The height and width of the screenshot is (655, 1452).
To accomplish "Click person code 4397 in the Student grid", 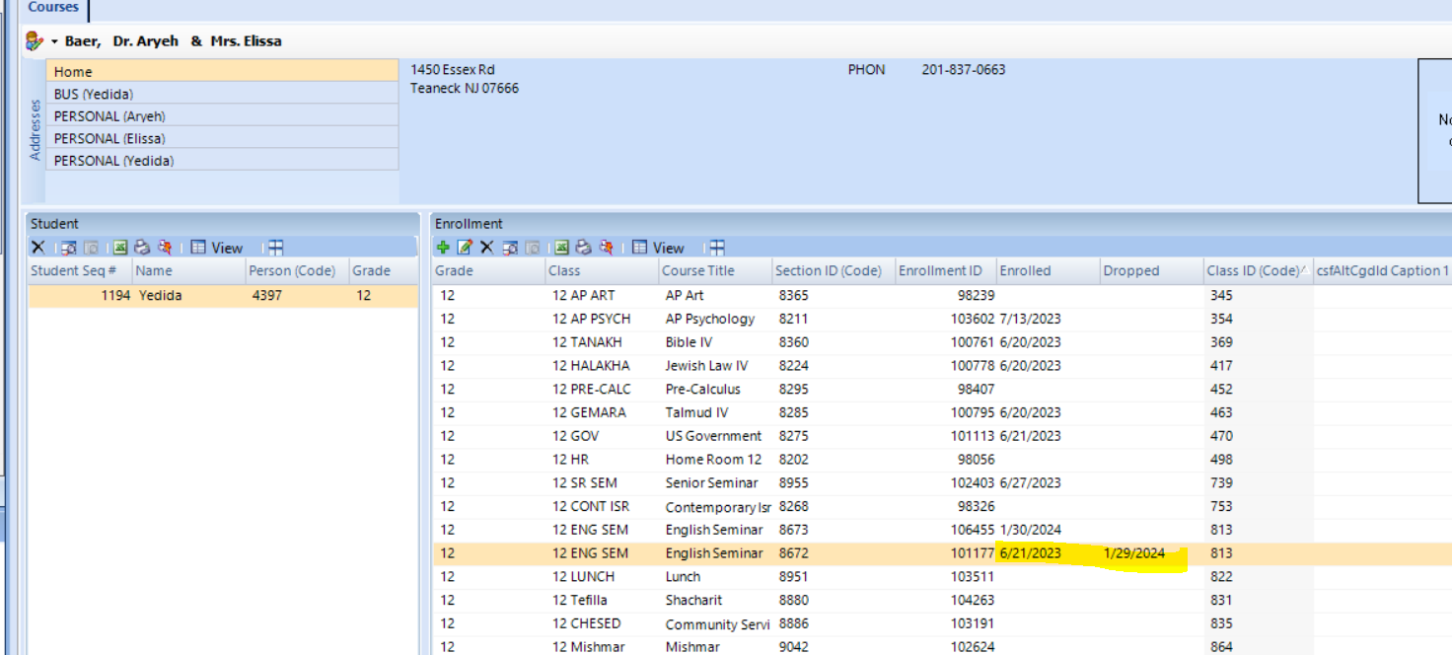I will click(268, 295).
